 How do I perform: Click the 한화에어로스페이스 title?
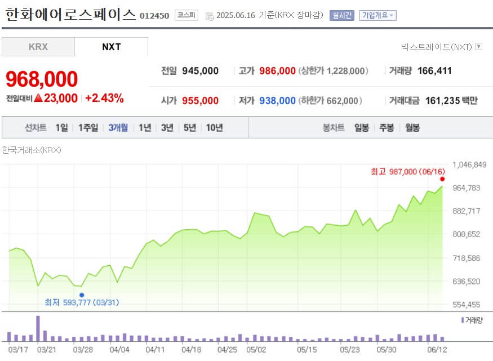click(71, 15)
